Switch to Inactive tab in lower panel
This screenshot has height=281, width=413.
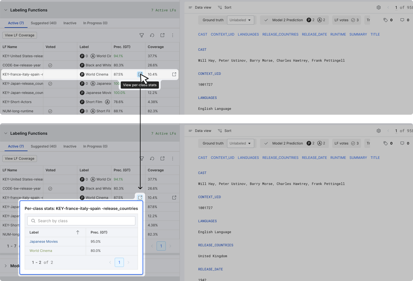pyautogui.click(x=70, y=146)
